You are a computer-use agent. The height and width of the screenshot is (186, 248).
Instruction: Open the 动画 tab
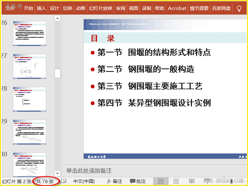point(81,8)
